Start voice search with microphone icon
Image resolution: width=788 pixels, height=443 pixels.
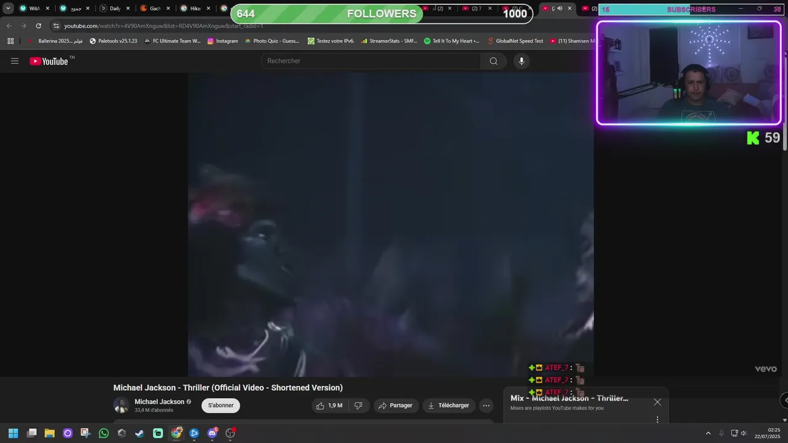coord(521,61)
